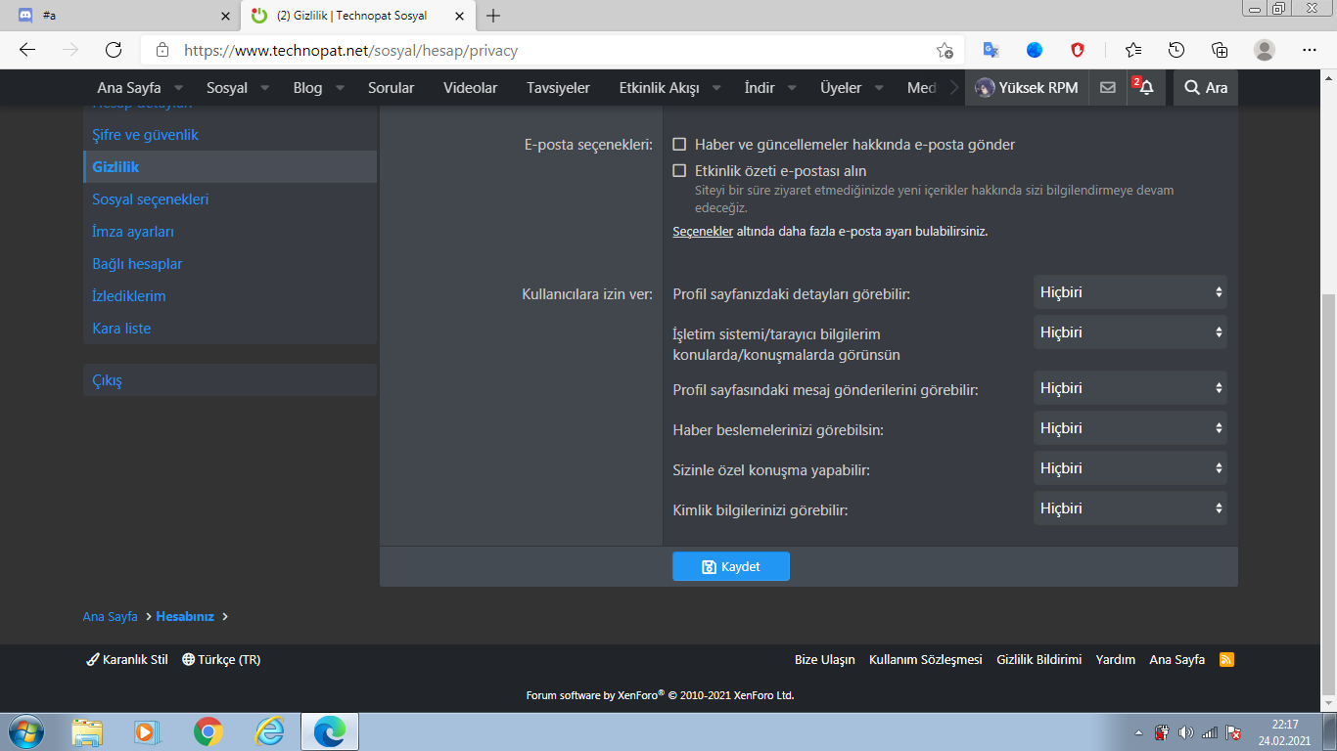Viewport: 1337px width, 751px height.
Task: Show hidden system tray icons
Action: tap(1138, 732)
